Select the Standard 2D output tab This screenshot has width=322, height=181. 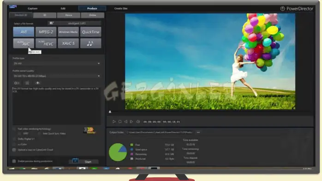(21, 15)
